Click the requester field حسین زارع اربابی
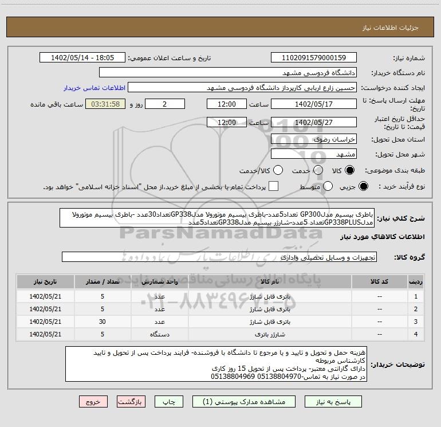441x427 pixels. tap(242, 88)
